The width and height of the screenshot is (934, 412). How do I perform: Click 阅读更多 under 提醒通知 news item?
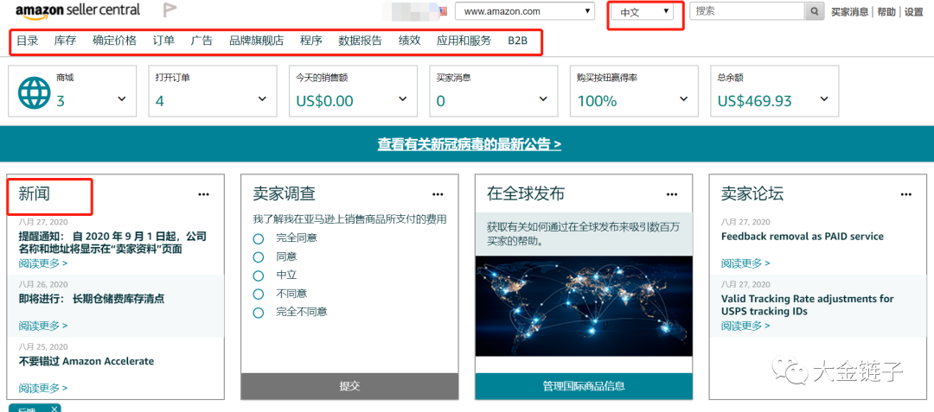(43, 263)
